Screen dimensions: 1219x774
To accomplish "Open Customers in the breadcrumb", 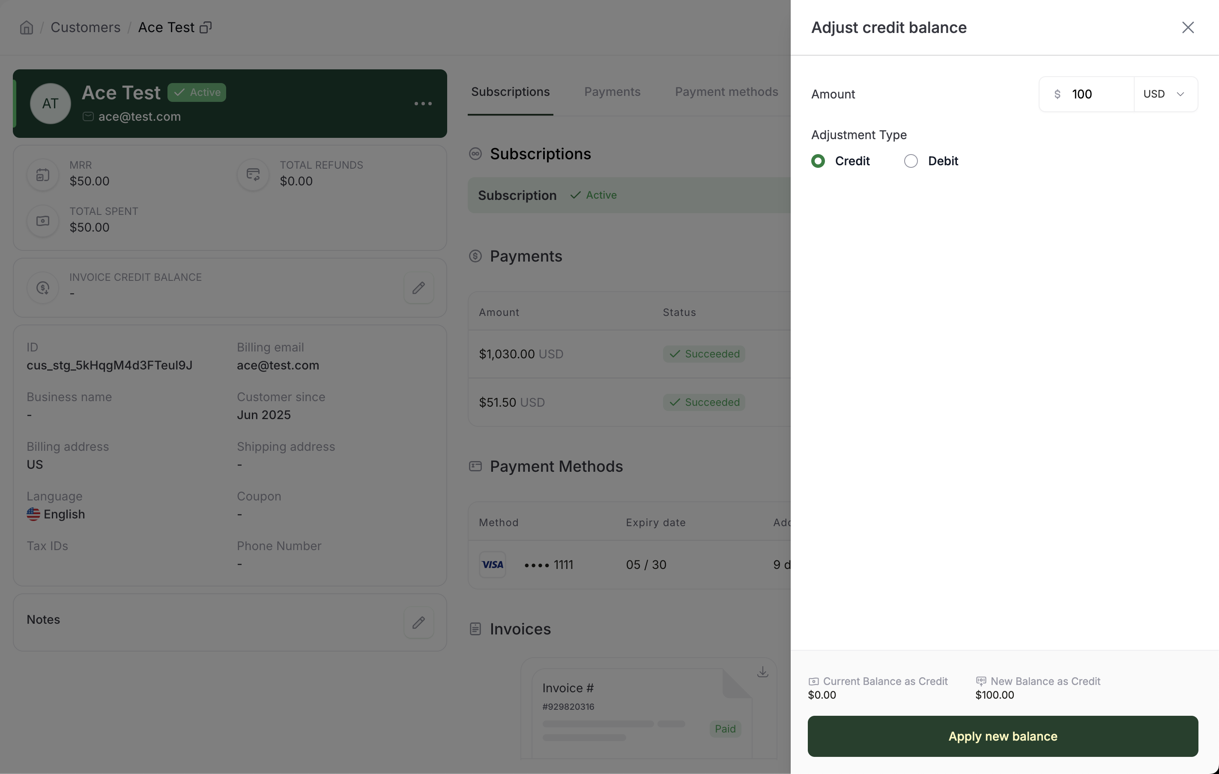I will point(86,27).
